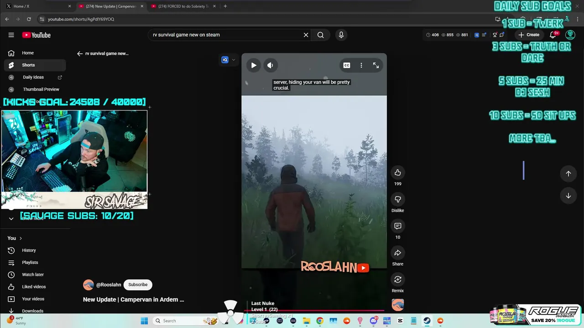Switch to the 'FORCED to do Sobriety' tab

(x=182, y=6)
